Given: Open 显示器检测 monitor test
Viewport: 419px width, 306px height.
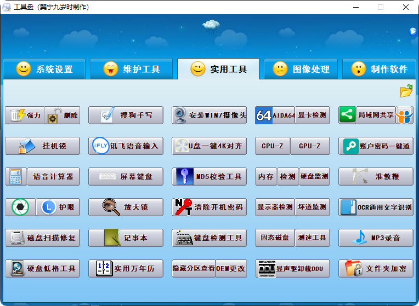Looking at the screenshot, I should click(275, 207).
